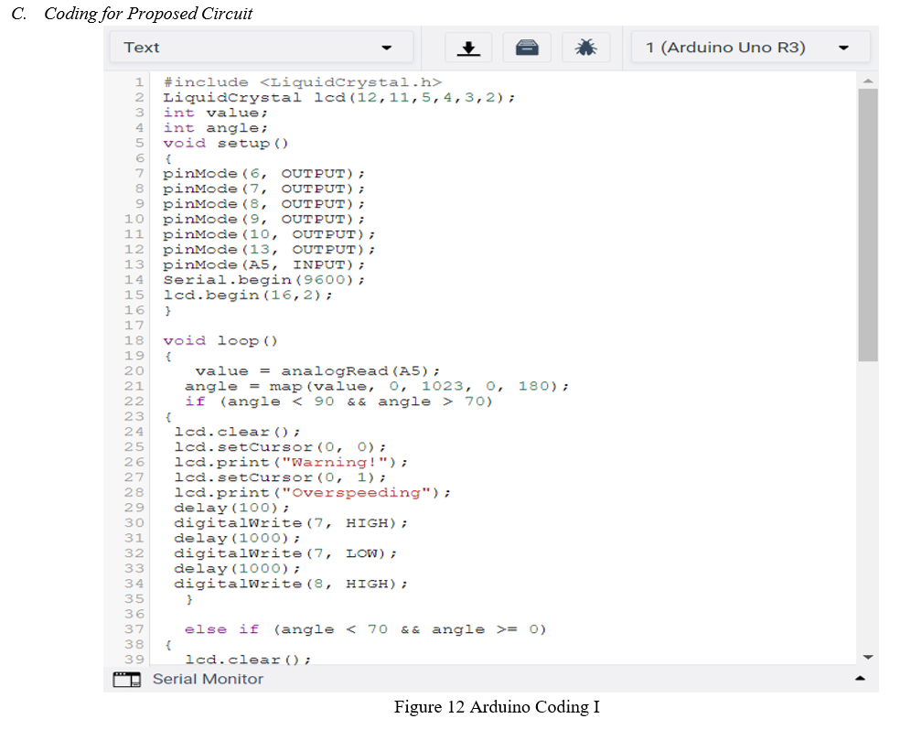Screen dimensions: 911x740
Task: Click the 'Coding for Proposed Circuit' heading
Action: (148, 14)
